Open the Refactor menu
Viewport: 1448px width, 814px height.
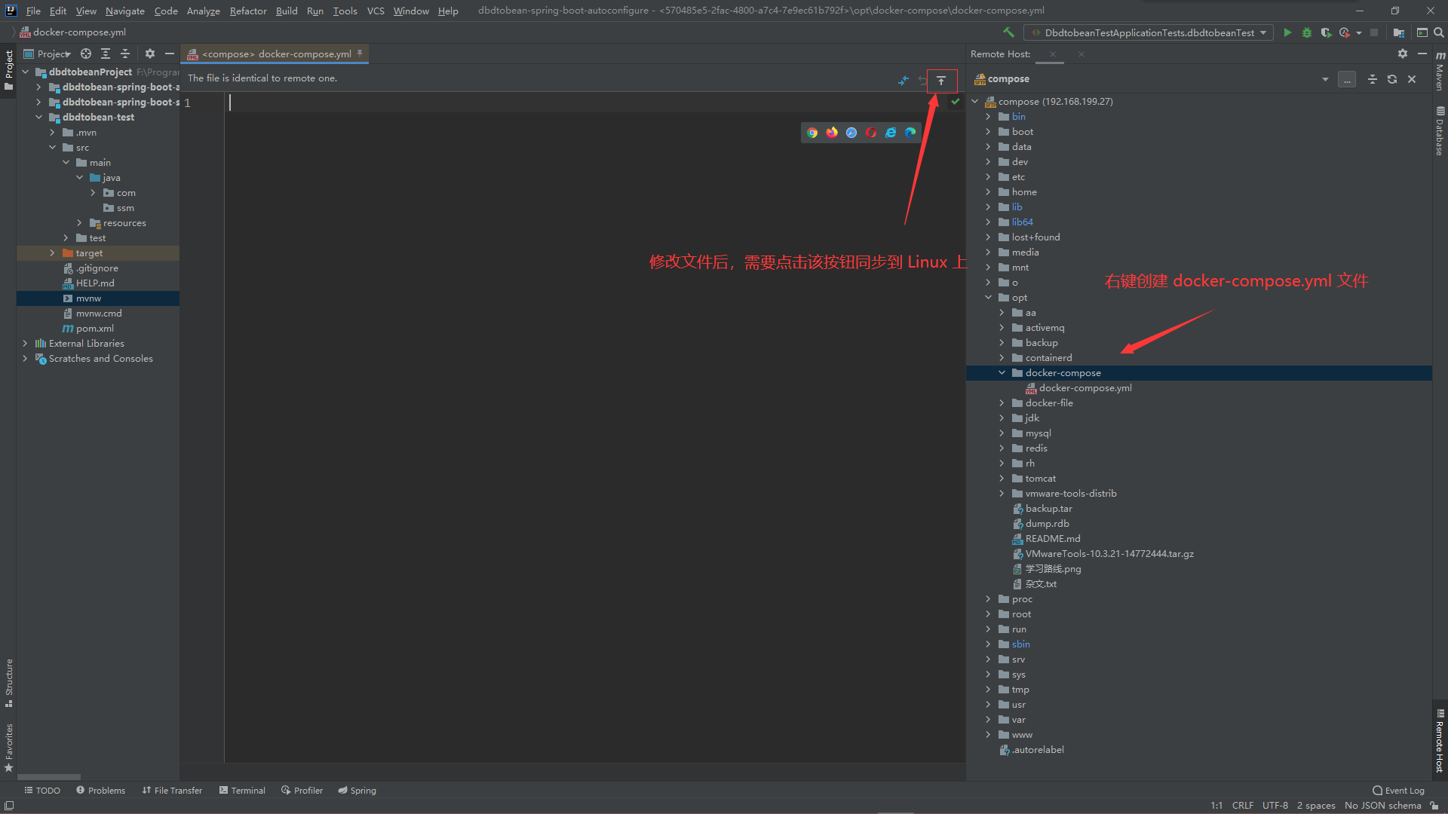pos(248,11)
